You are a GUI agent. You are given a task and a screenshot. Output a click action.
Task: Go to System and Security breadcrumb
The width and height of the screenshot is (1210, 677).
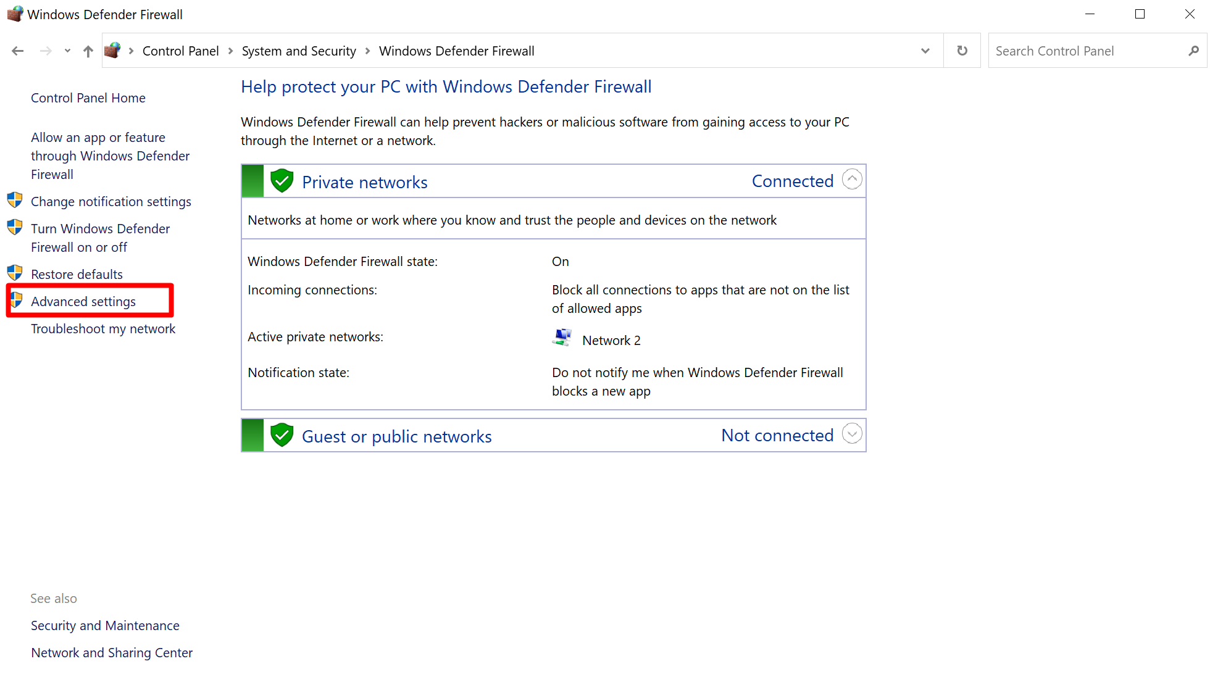click(299, 51)
